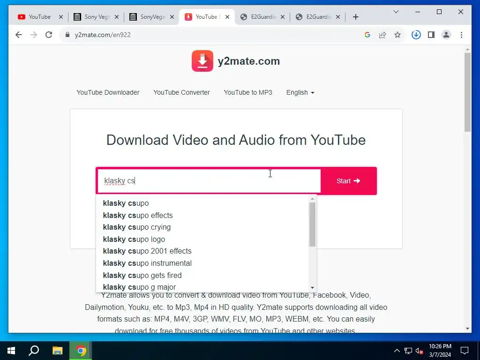Click the browser back arrow
The width and height of the screenshot is (480, 360).
(x=19, y=35)
